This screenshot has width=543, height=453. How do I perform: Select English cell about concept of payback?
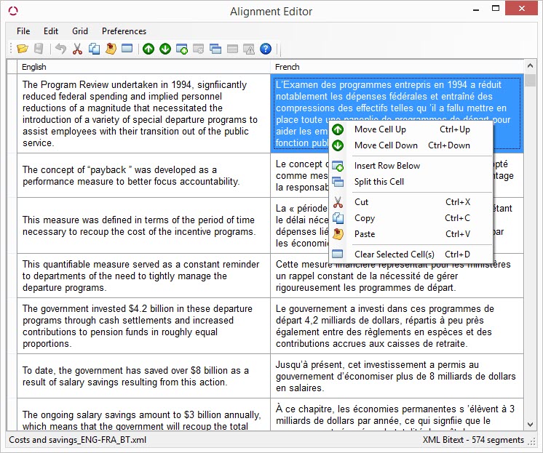(143, 175)
